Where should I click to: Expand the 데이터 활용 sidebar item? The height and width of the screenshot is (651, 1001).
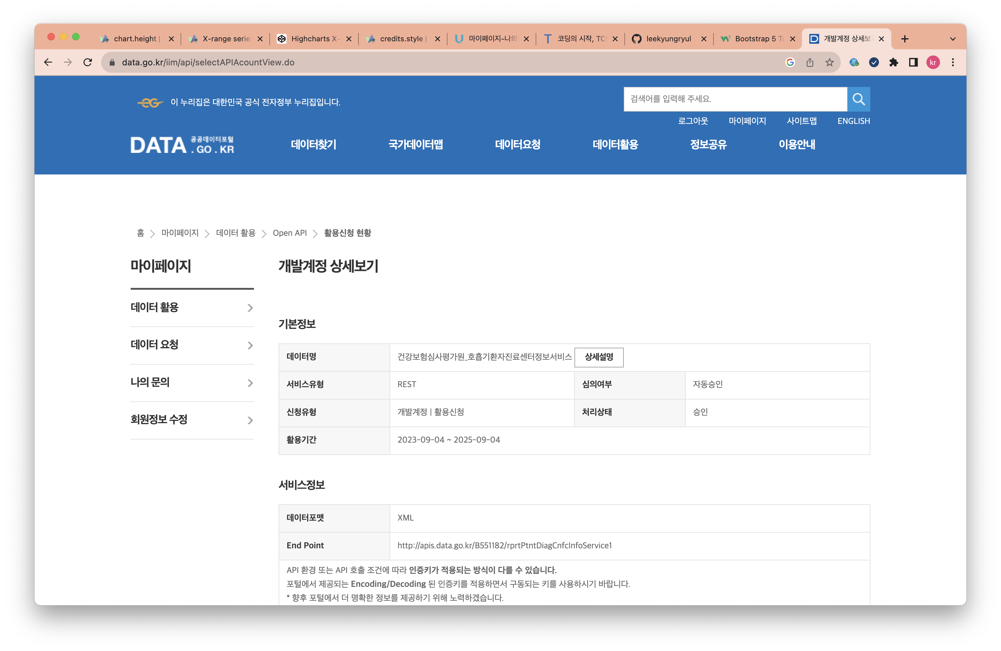(192, 307)
